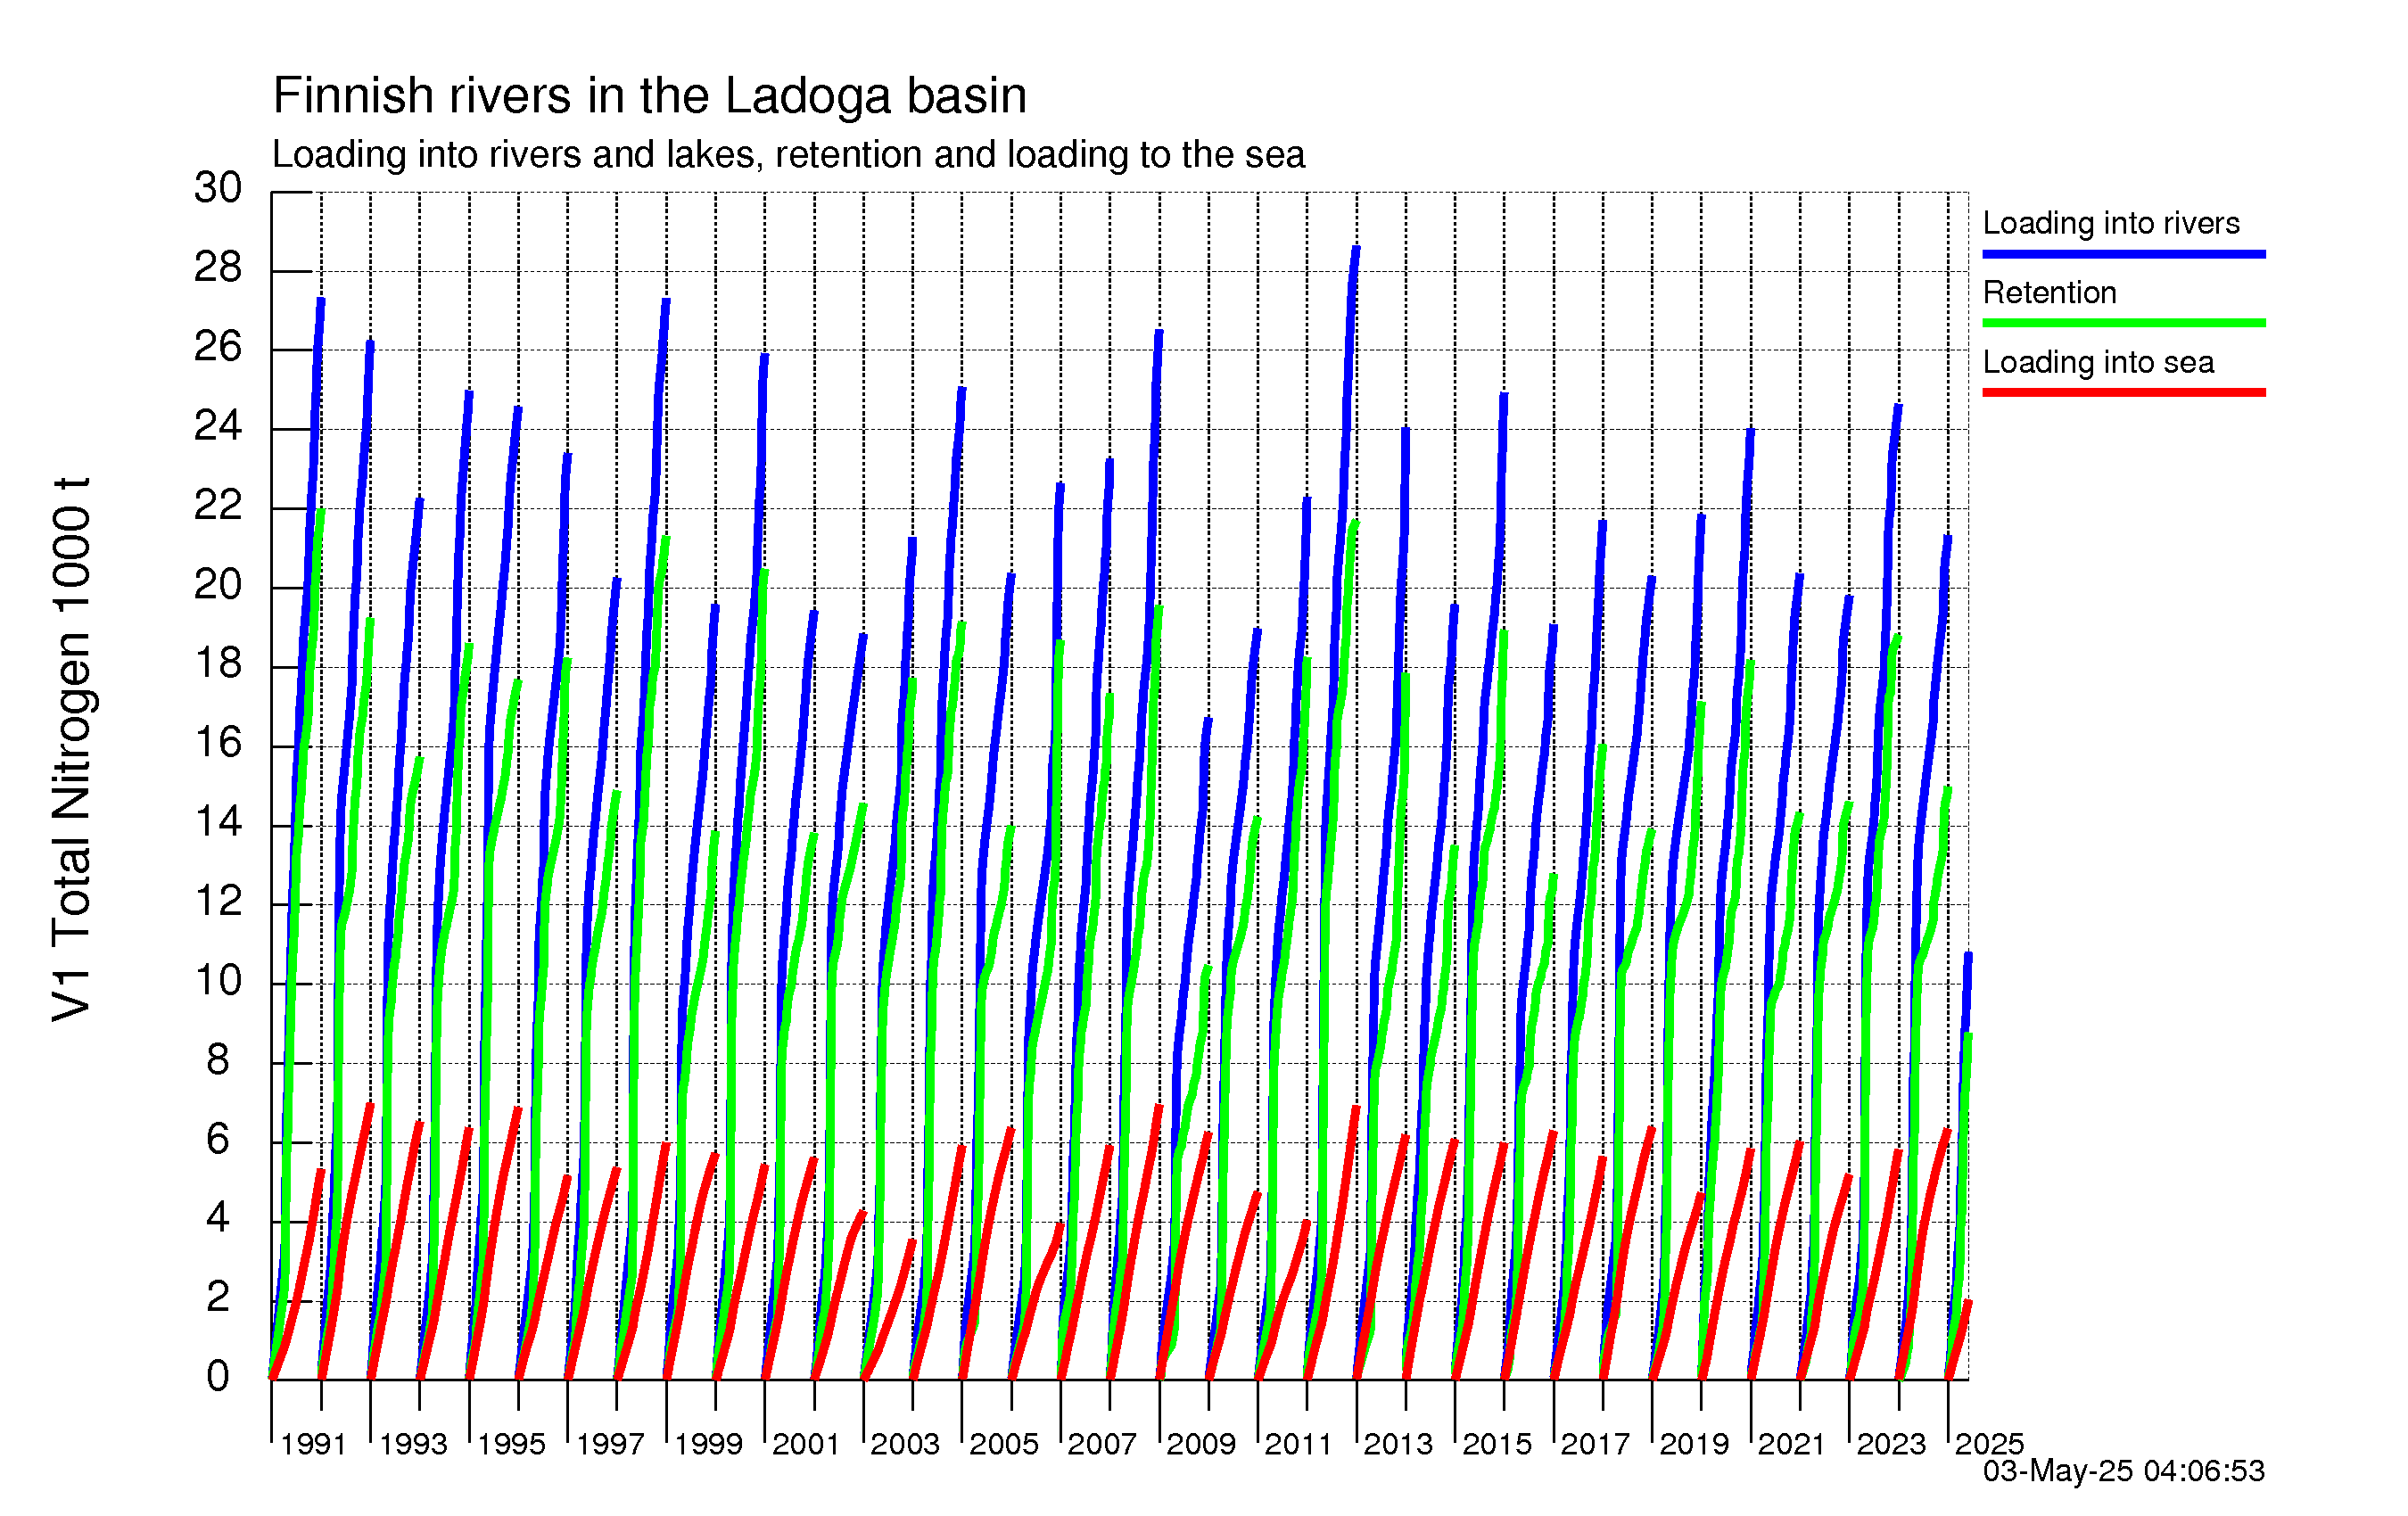Viewport: 2408px width, 1516px height.
Task: Click the y-axis value 8
Action: tap(218, 1060)
